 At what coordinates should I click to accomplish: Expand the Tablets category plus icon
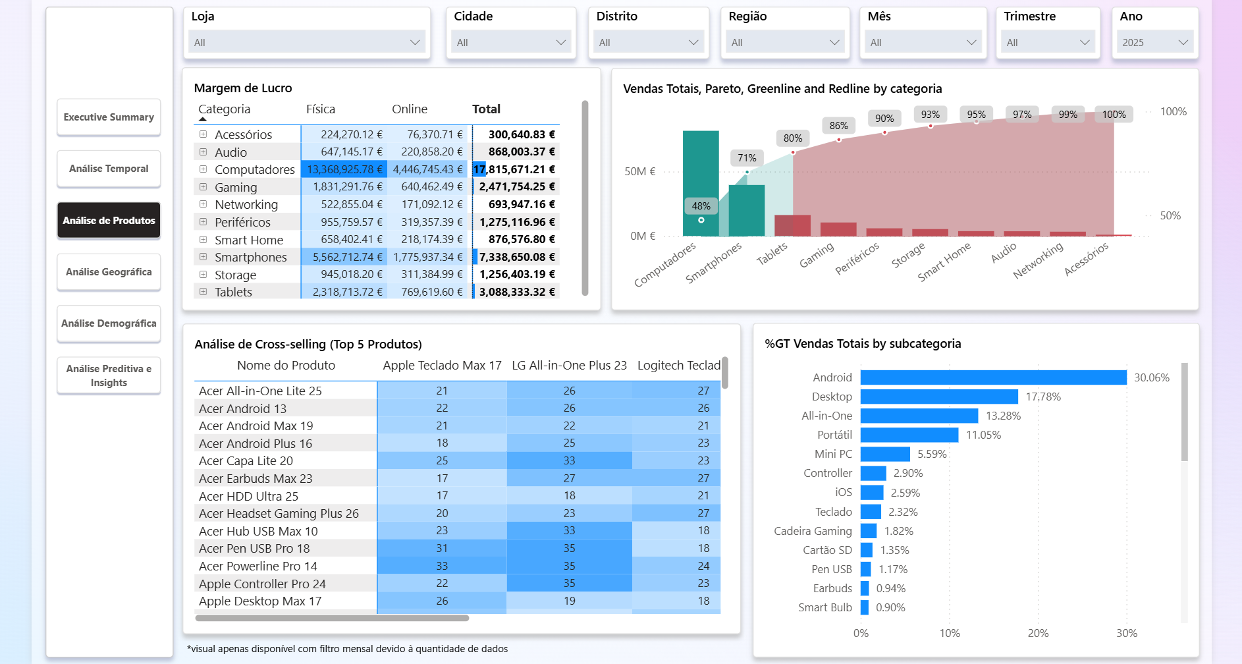[203, 292]
